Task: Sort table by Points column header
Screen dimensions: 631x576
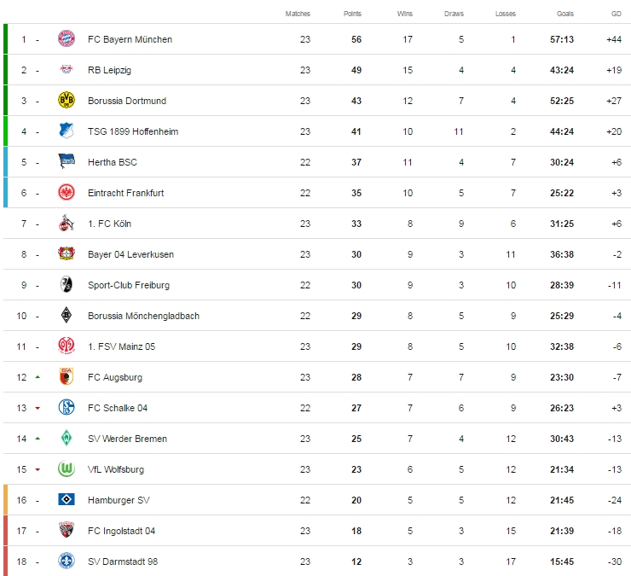Action: pos(352,14)
